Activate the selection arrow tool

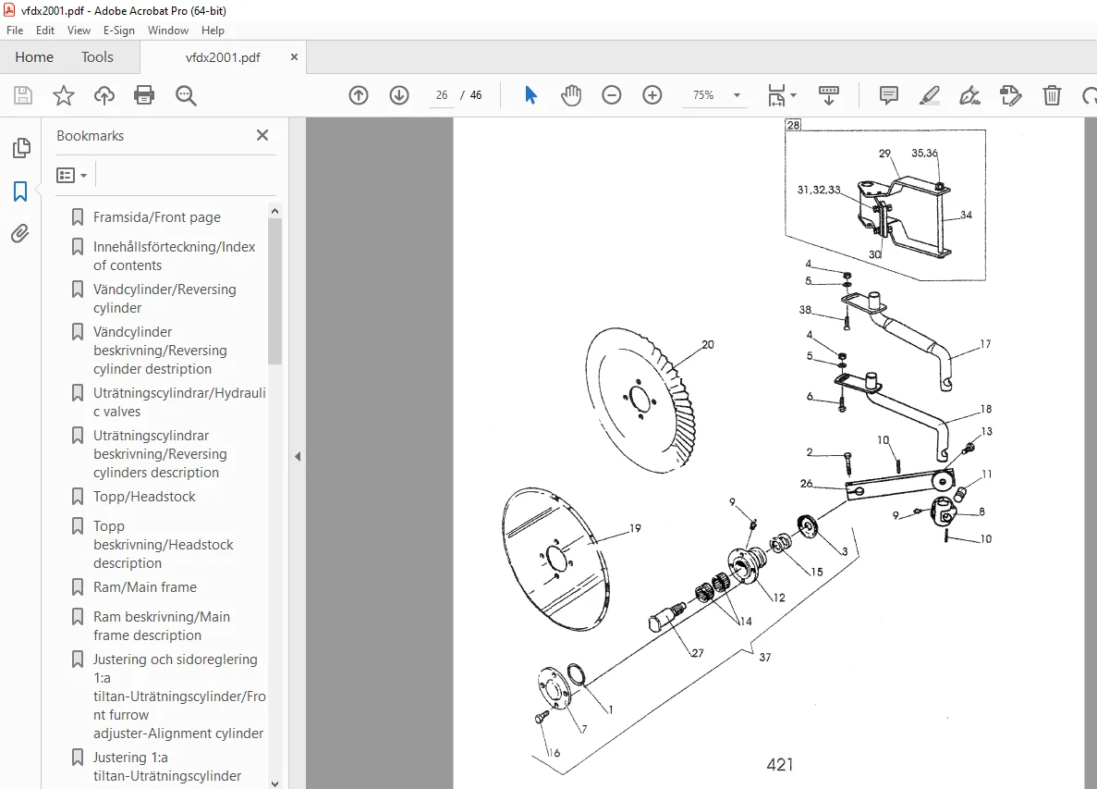point(530,95)
